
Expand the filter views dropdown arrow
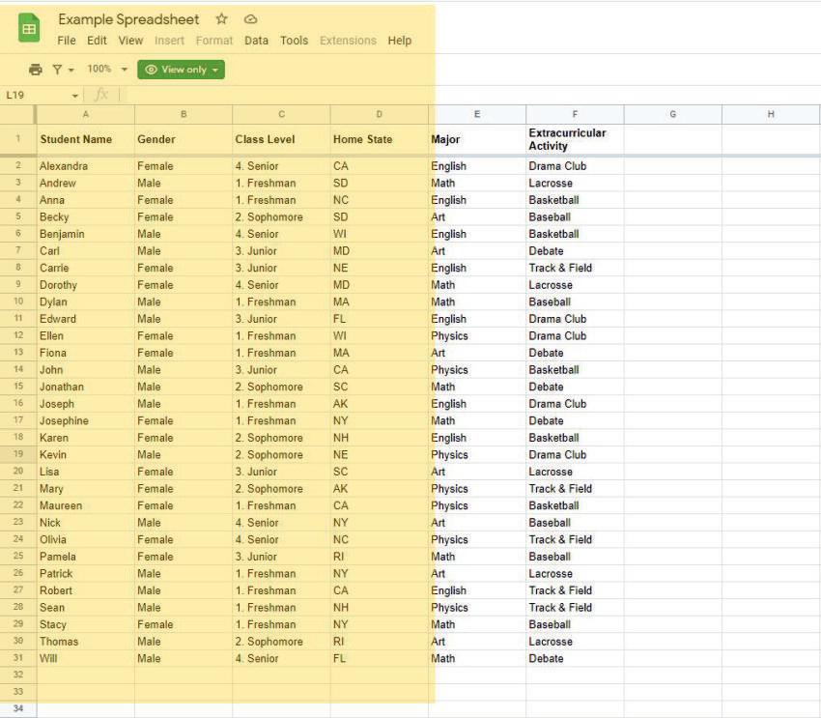tap(71, 70)
